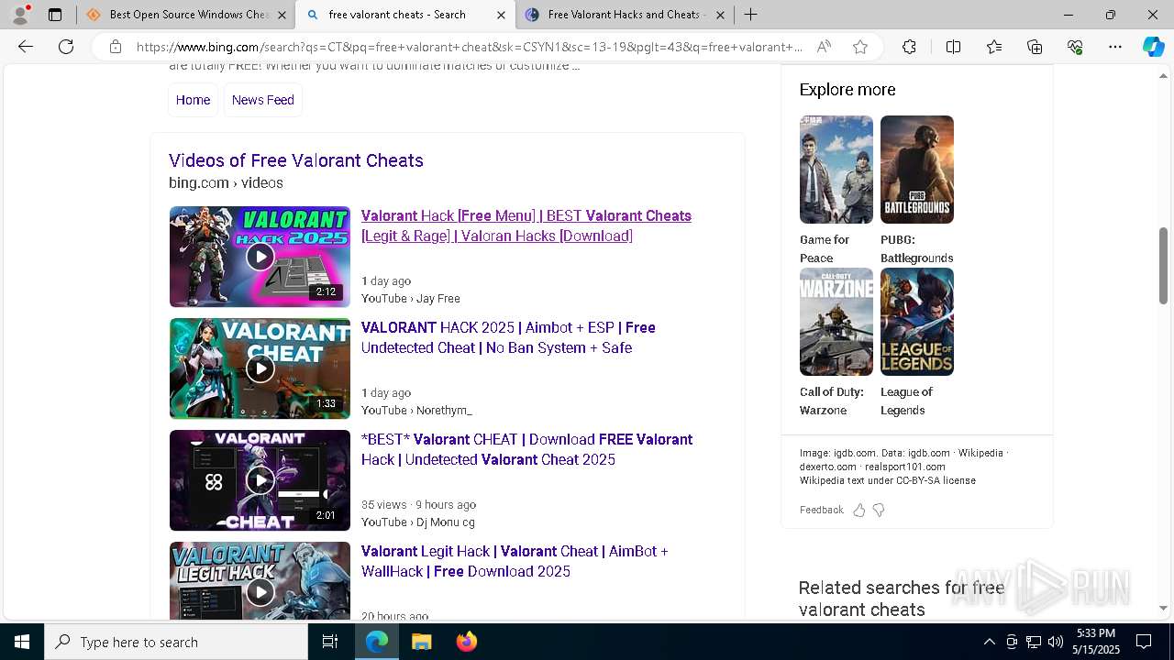Click the 'Wikipedia text under CC-BY-SA license' text
Screen dimensions: 1174x660
[x=887, y=480]
